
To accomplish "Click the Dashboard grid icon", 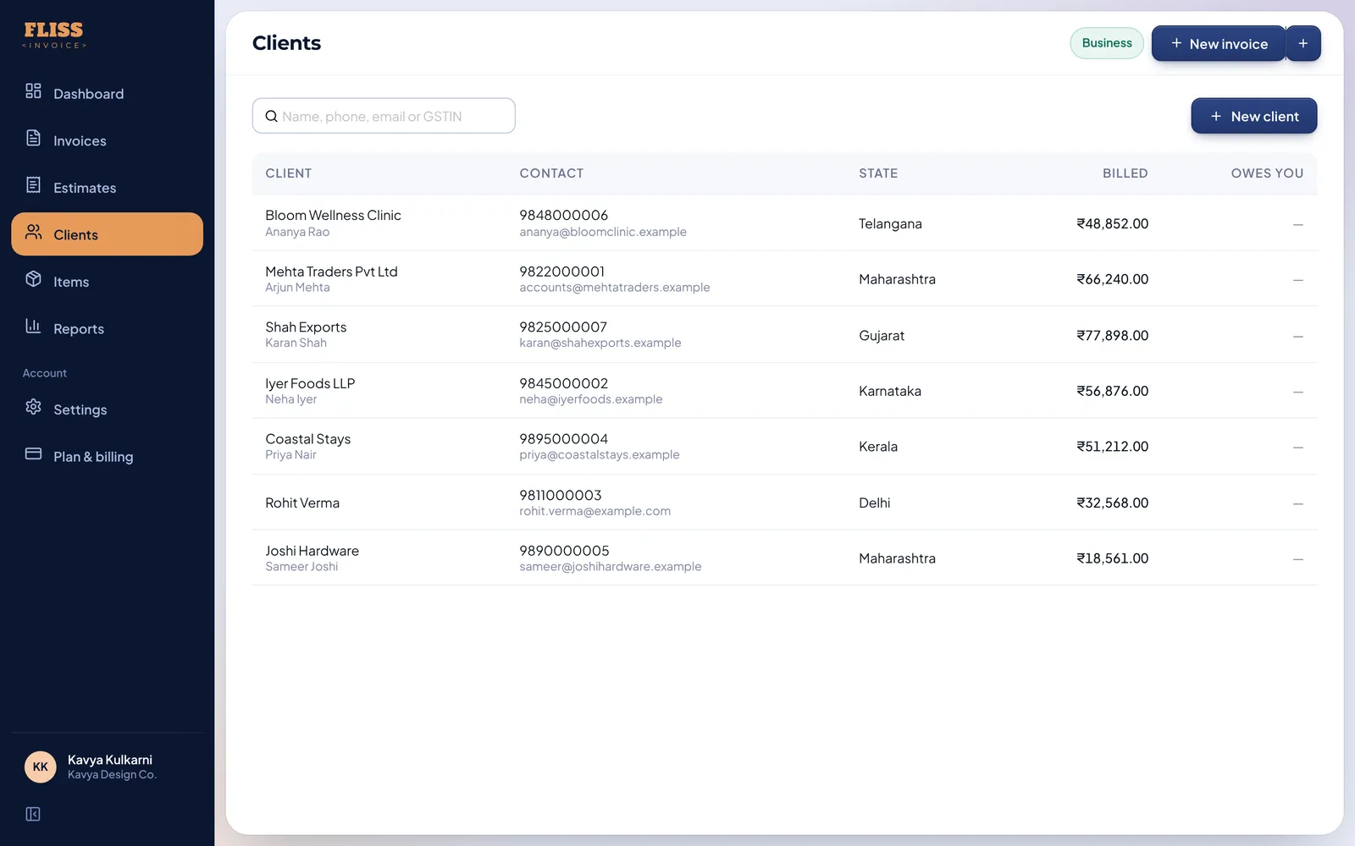I will pyautogui.click(x=33, y=91).
